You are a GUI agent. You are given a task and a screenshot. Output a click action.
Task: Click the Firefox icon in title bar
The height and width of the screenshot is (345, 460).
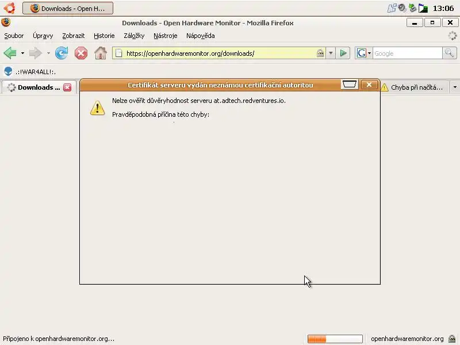pyautogui.click(x=6, y=22)
